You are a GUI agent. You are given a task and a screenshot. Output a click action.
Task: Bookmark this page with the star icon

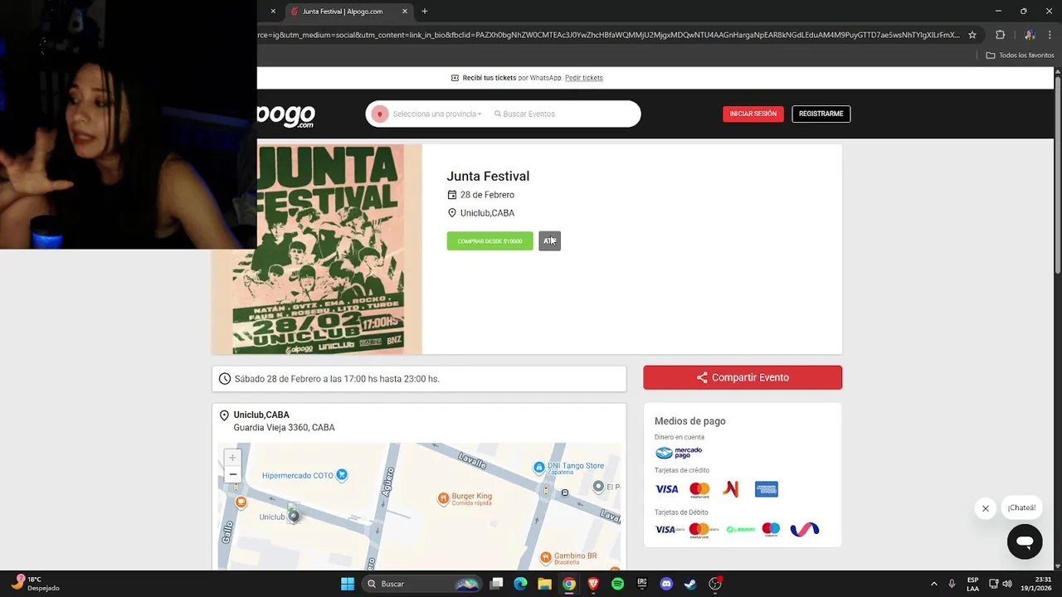972,35
